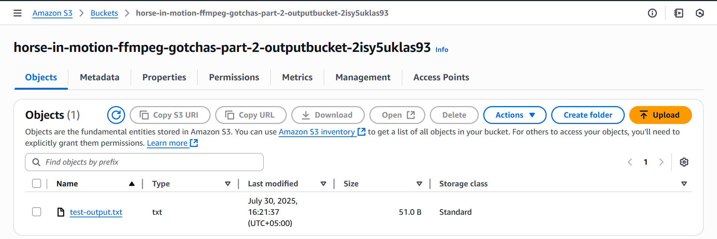Click the file icon beside test-output.txt

tap(61, 212)
